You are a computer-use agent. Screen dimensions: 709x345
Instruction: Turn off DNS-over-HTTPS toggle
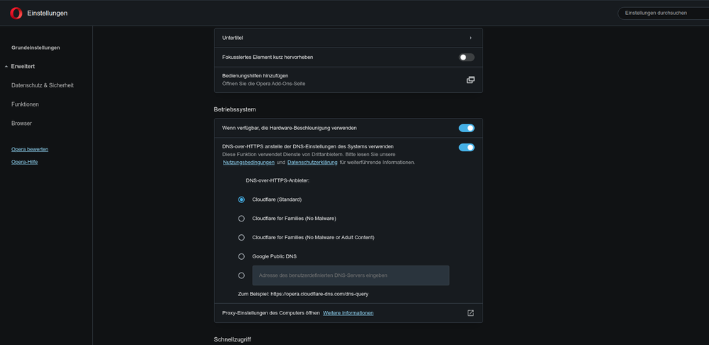pyautogui.click(x=467, y=148)
